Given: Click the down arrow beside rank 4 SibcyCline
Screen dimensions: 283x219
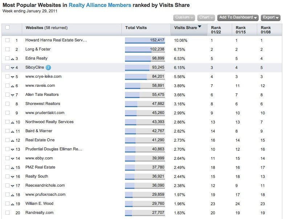Looking at the screenshot, I should click(x=12, y=68).
